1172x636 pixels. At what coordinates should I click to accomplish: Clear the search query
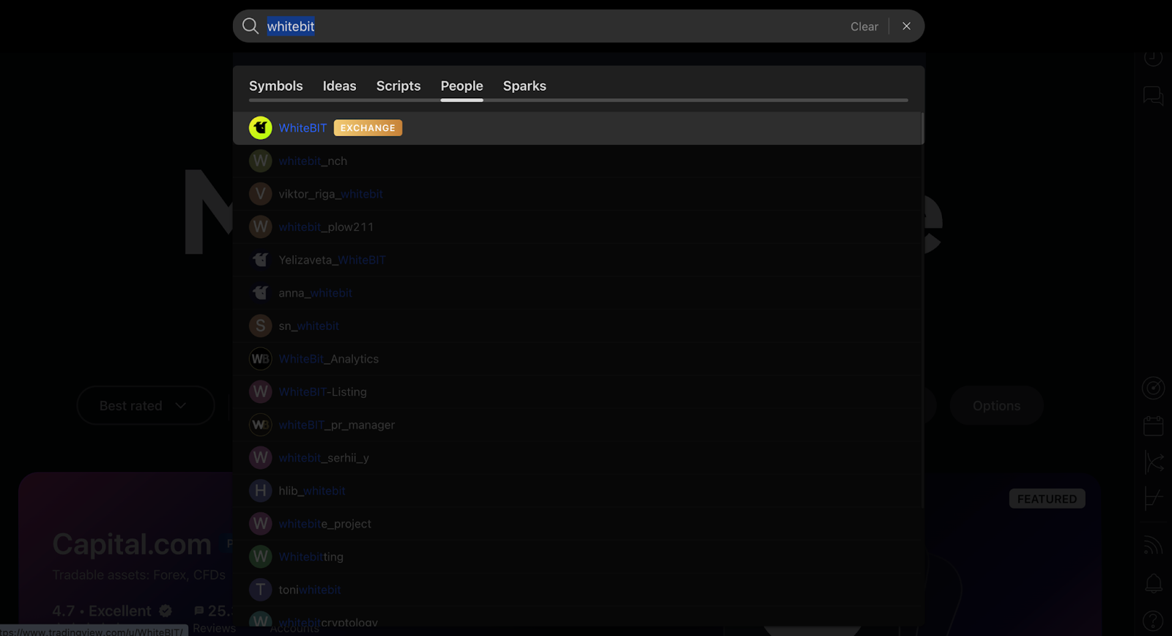tap(864, 26)
